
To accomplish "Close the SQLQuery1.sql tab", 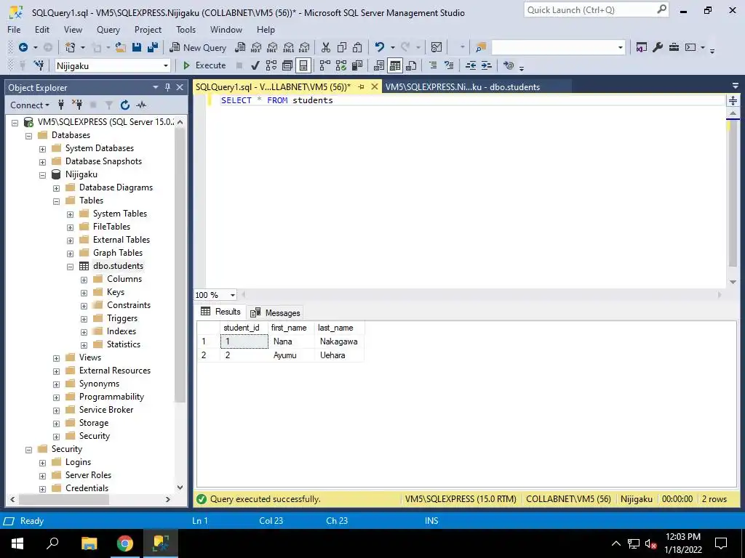I will 375,87.
